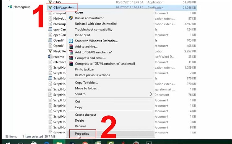The image size is (232, 144).
Task: Click WinRAR icon beside Compress to "GTAVLauncher.rar" and email
Action: point(71,64)
